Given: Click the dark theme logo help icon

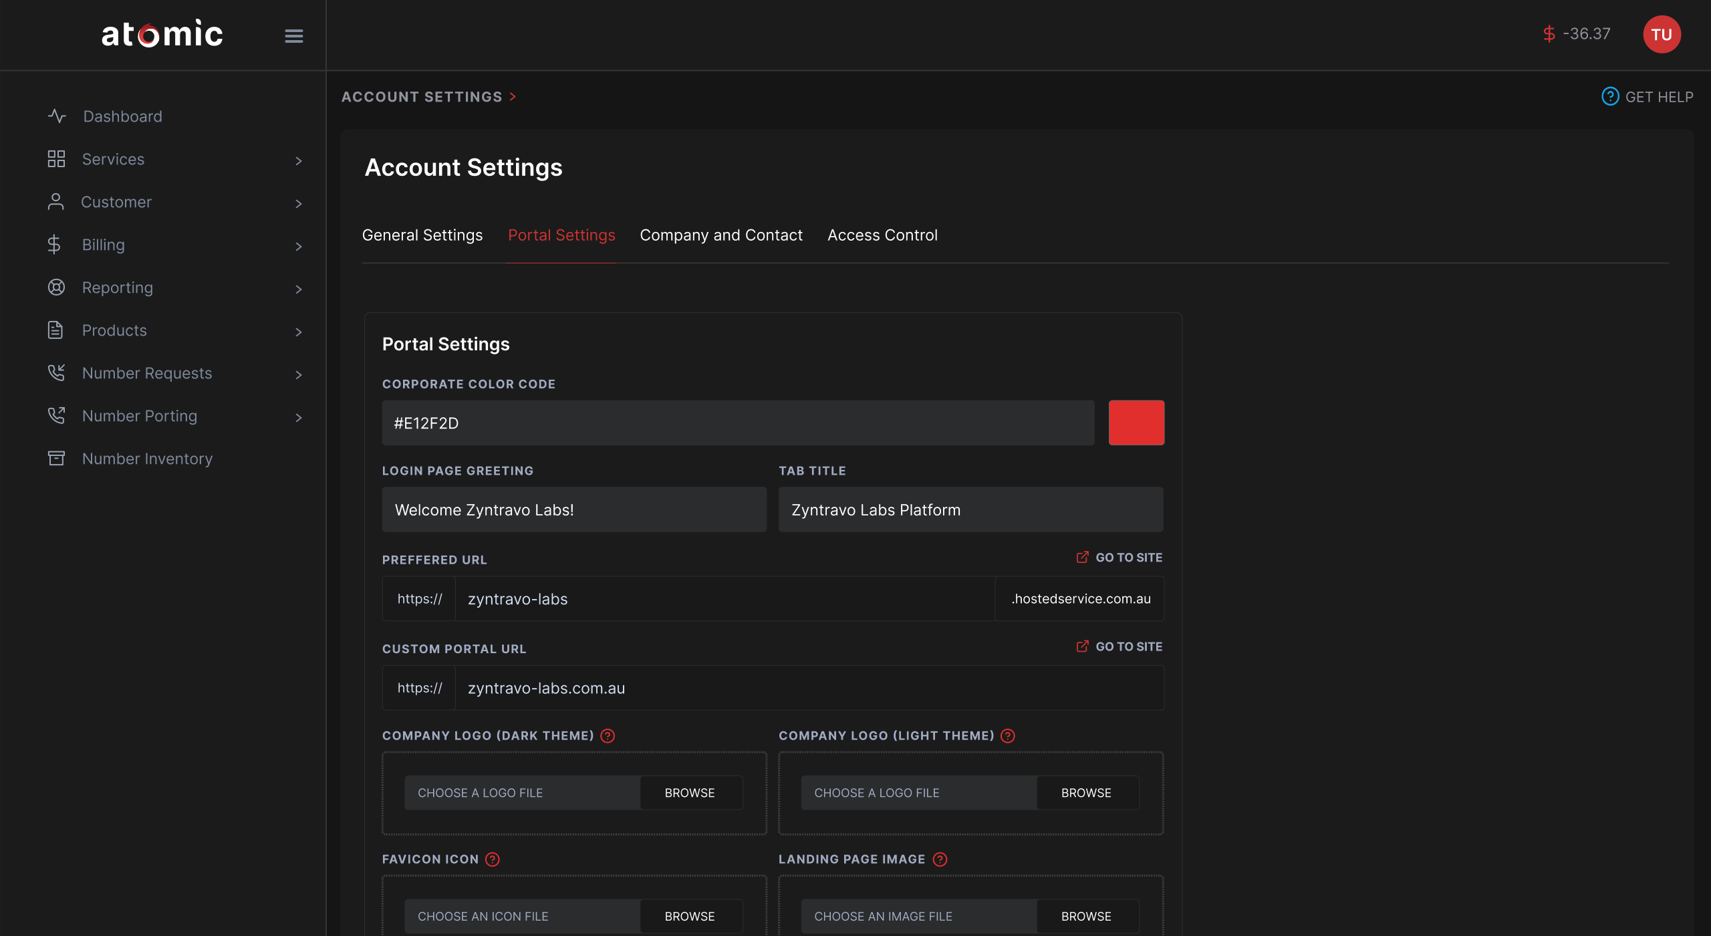Looking at the screenshot, I should coord(607,735).
